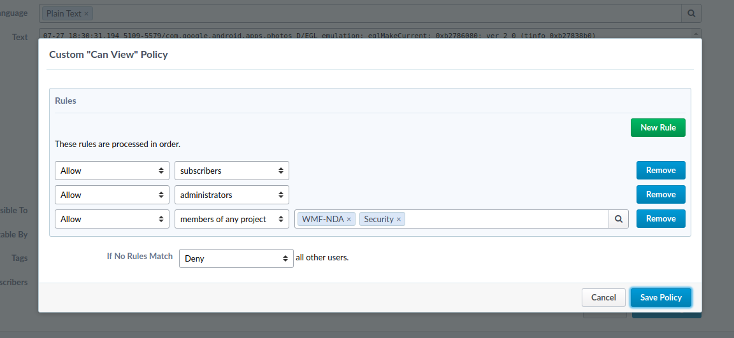Save the custom Can View policy

(661, 297)
